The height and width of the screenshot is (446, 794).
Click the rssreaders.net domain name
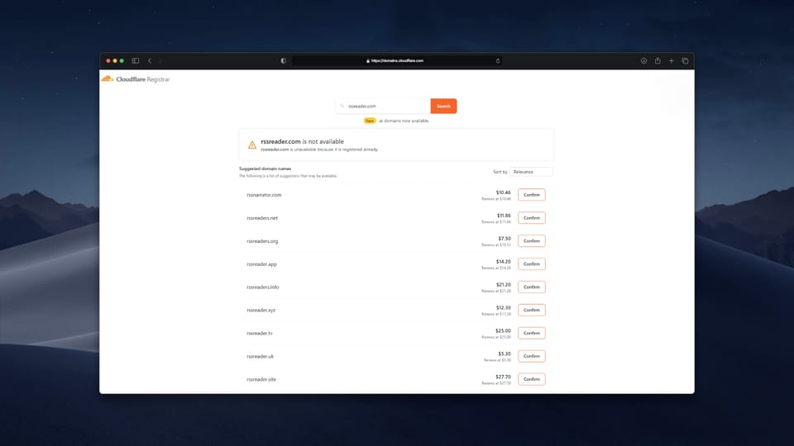coord(262,218)
